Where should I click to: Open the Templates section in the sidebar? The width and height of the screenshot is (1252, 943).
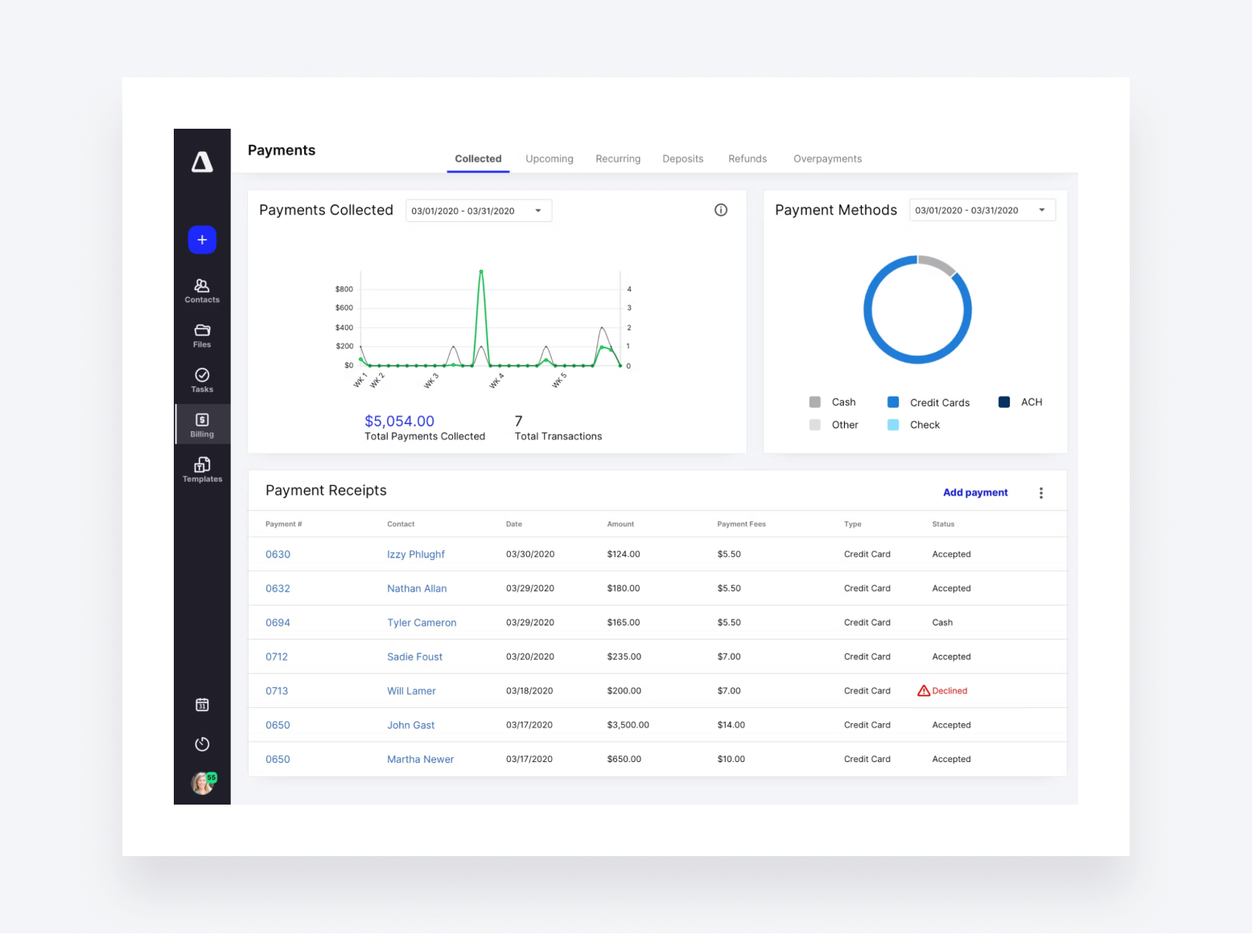201,469
